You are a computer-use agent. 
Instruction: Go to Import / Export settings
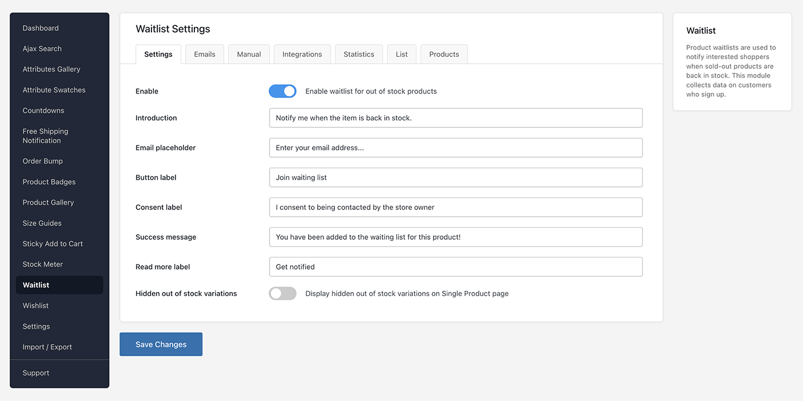coord(47,347)
